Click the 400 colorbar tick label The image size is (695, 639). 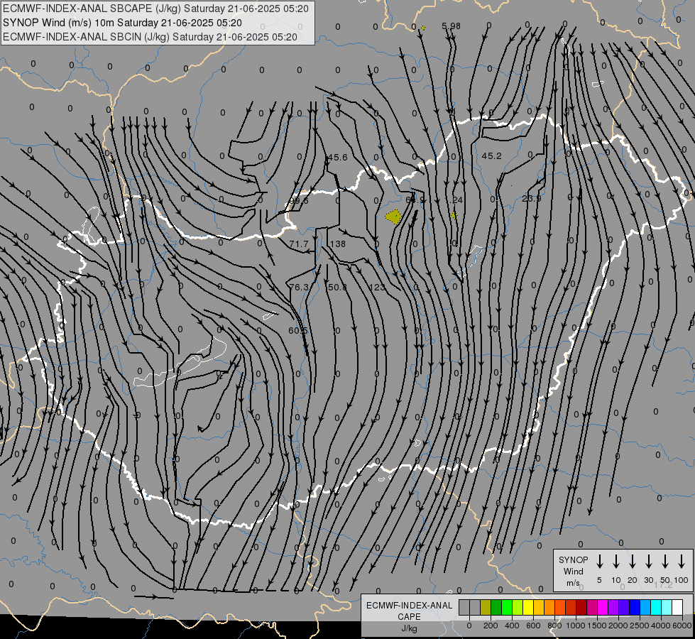(x=512, y=626)
